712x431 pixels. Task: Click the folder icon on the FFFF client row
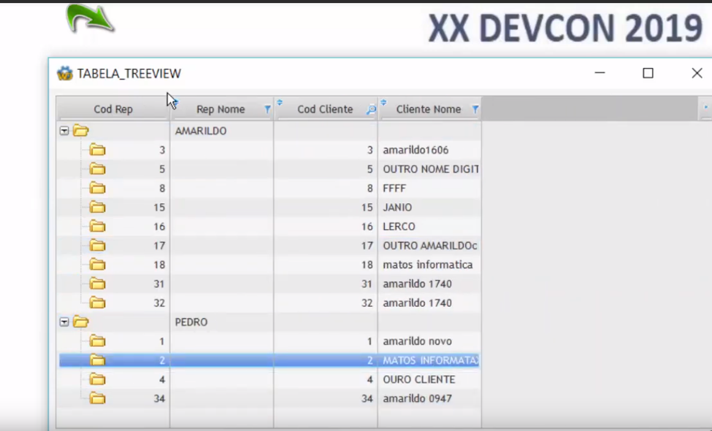[98, 188]
